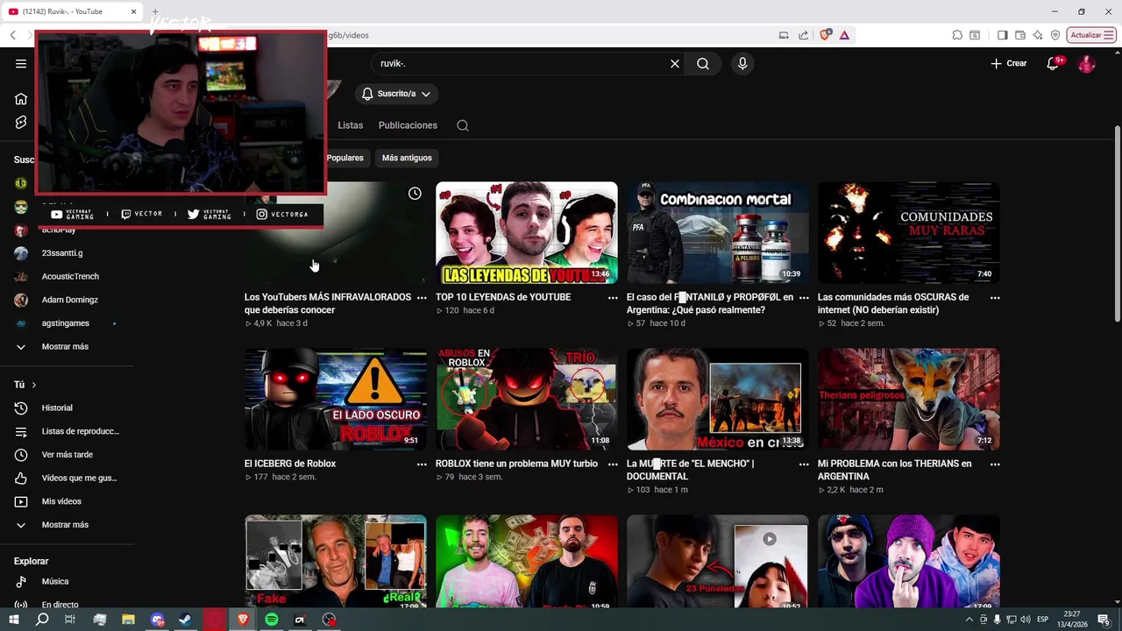1122x631 pixels.
Task: Open browser extensions puzzle icon
Action: pos(957,35)
